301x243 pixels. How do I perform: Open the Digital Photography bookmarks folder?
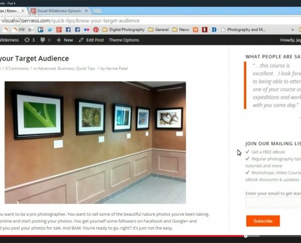[x=123, y=30]
